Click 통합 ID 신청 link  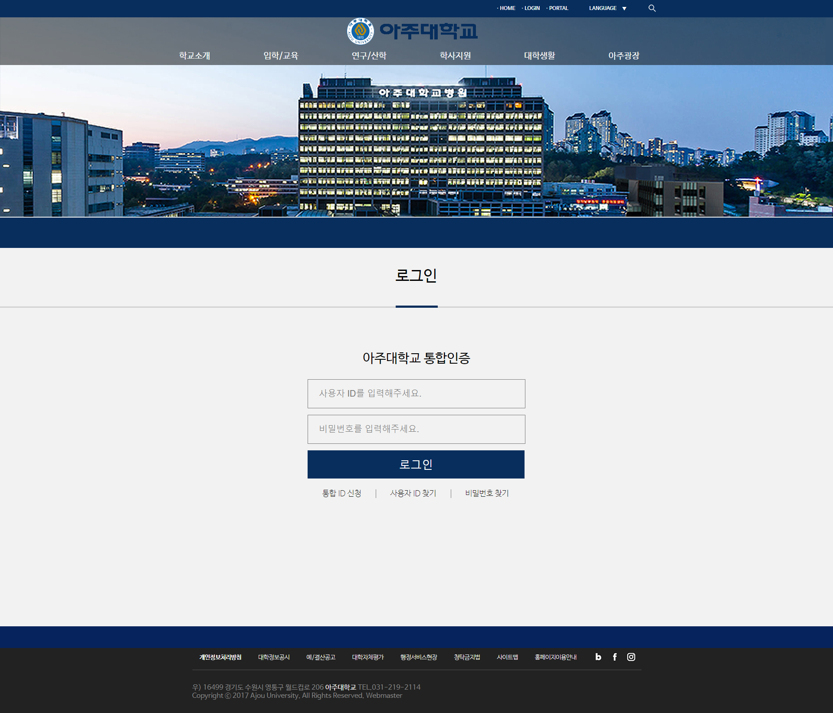[x=342, y=493]
